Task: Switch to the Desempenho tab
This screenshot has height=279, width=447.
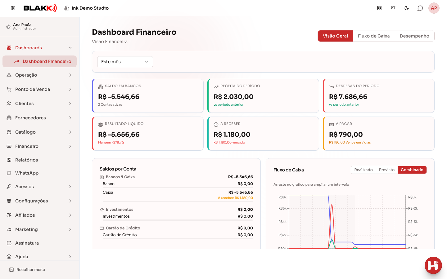Action: coord(414,36)
